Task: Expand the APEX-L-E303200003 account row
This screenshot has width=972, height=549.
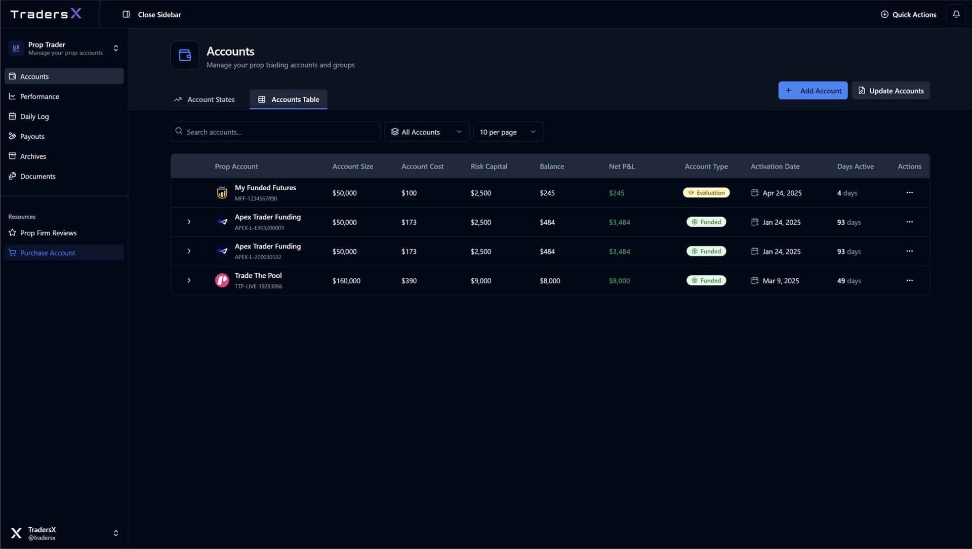Action: point(189,222)
